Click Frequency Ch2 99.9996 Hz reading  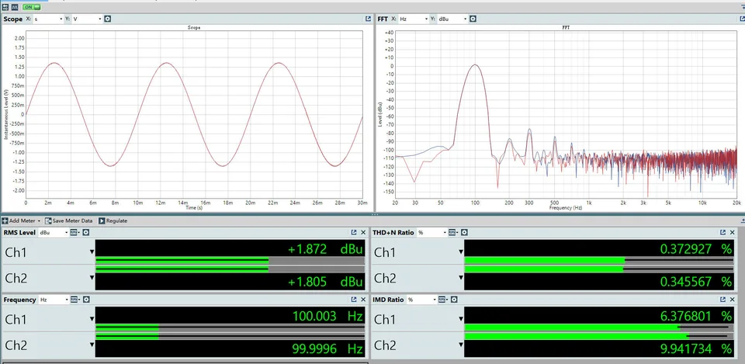click(x=327, y=349)
